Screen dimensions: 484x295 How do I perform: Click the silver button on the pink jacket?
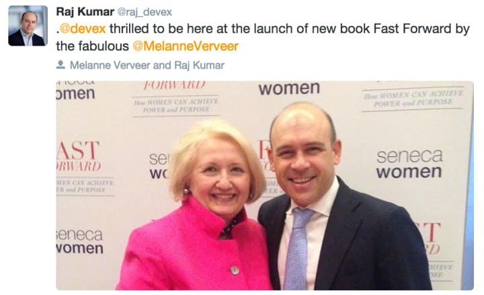235,270
